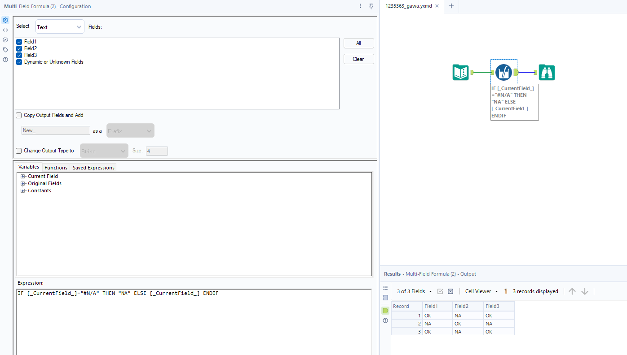This screenshot has width=627, height=355.
Task: Switch to the Saved Expressions tab
Action: coord(93,167)
